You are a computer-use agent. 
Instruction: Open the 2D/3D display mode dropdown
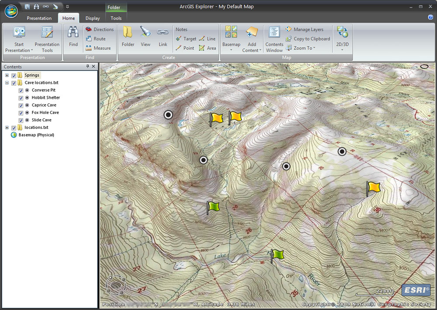tap(342, 39)
